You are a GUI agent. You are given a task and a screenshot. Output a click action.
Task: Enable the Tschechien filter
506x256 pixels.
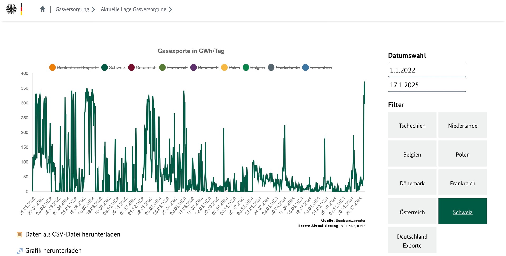coord(412,125)
